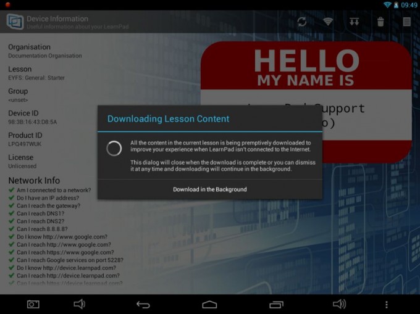
Task: Tap 'Do I have an IP address?' row
Action: click(44, 198)
